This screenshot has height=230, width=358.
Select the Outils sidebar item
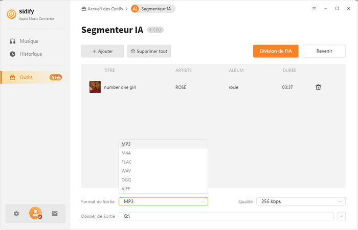tap(26, 77)
